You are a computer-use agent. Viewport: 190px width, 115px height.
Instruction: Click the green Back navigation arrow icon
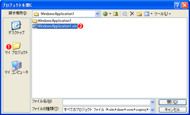point(105,14)
